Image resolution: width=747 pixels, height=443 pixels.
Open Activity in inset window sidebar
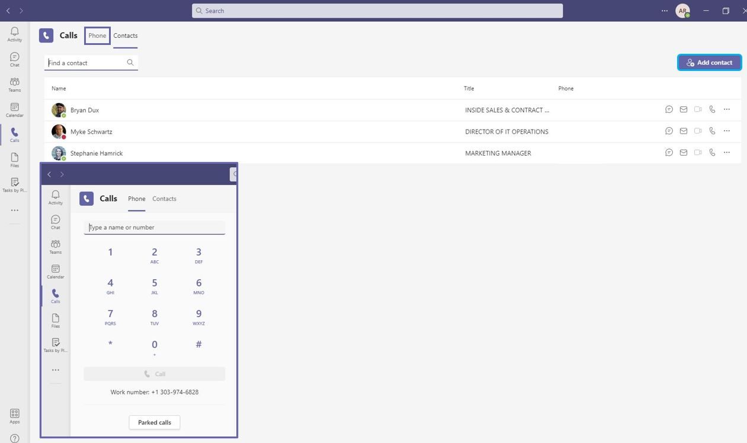tap(56, 197)
